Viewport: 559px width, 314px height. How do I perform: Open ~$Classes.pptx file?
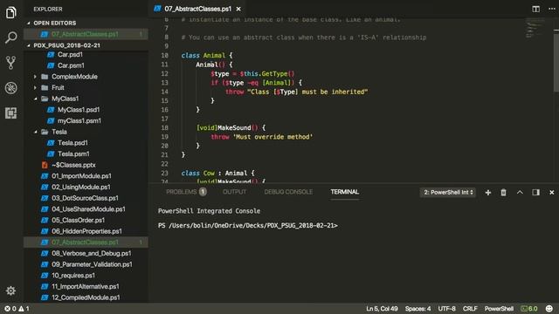[73, 165]
